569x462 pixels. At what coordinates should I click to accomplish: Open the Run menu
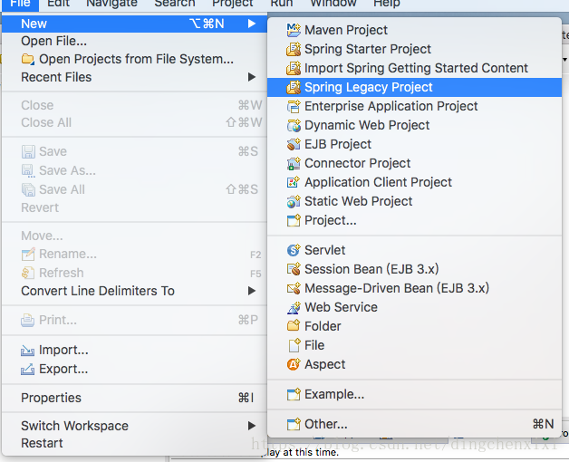tap(281, 4)
